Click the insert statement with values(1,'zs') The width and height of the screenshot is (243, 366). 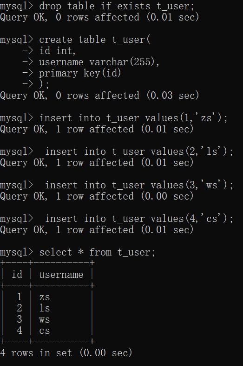point(133,118)
